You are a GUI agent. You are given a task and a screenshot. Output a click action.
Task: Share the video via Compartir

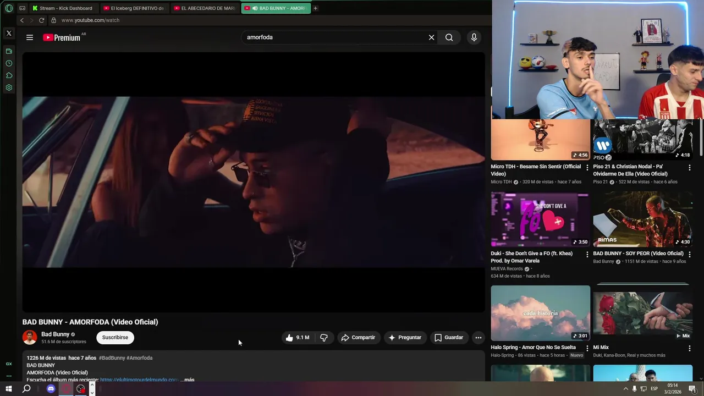point(358,338)
